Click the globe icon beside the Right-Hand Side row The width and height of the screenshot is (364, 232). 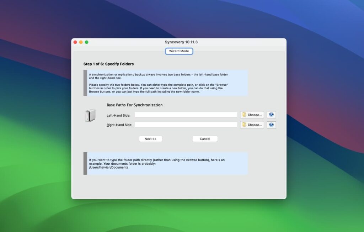[x=271, y=125]
